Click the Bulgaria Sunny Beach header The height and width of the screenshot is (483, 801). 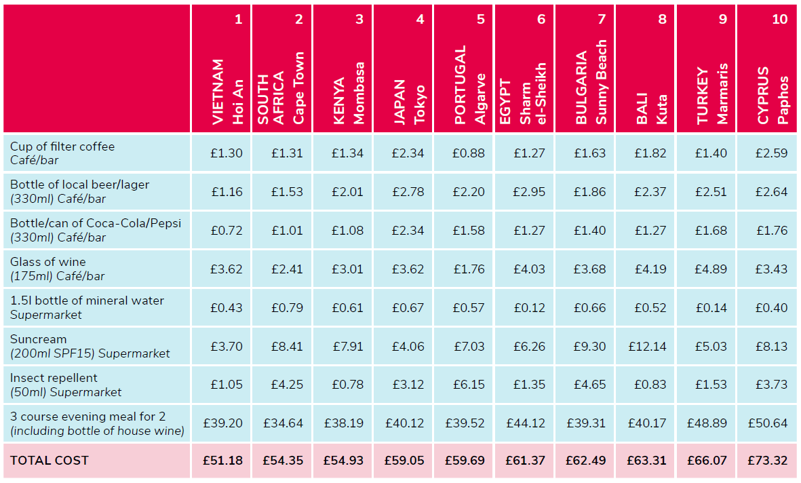click(591, 83)
